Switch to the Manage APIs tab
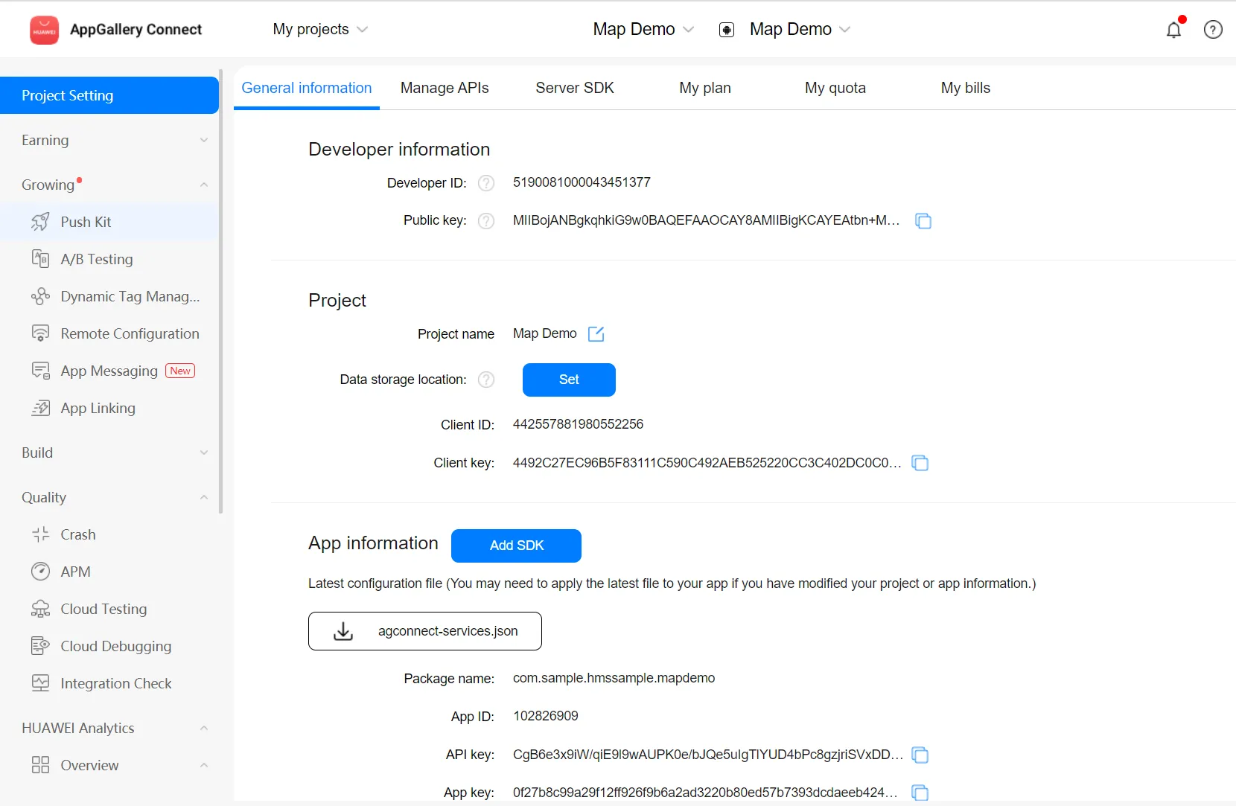The image size is (1236, 806). pyautogui.click(x=445, y=88)
